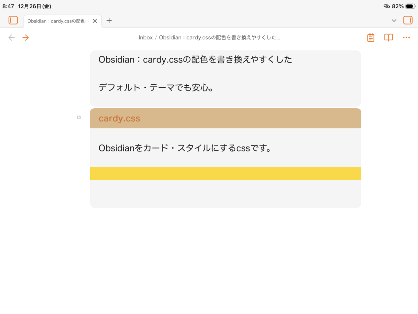Open a new tab with the plus icon
Screen dimensions: 418x314
[109, 21]
